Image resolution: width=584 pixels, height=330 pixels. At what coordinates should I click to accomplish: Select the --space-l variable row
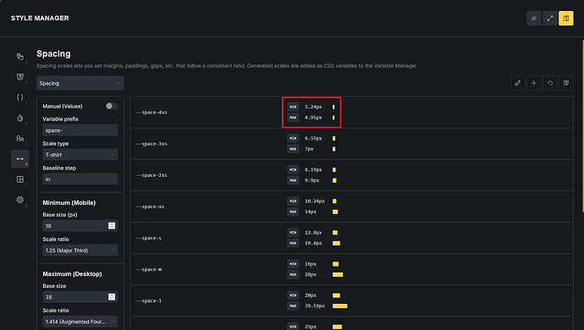click(351, 300)
